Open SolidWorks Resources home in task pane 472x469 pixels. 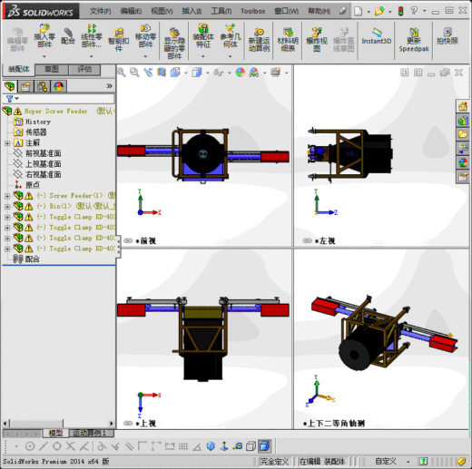tap(463, 106)
